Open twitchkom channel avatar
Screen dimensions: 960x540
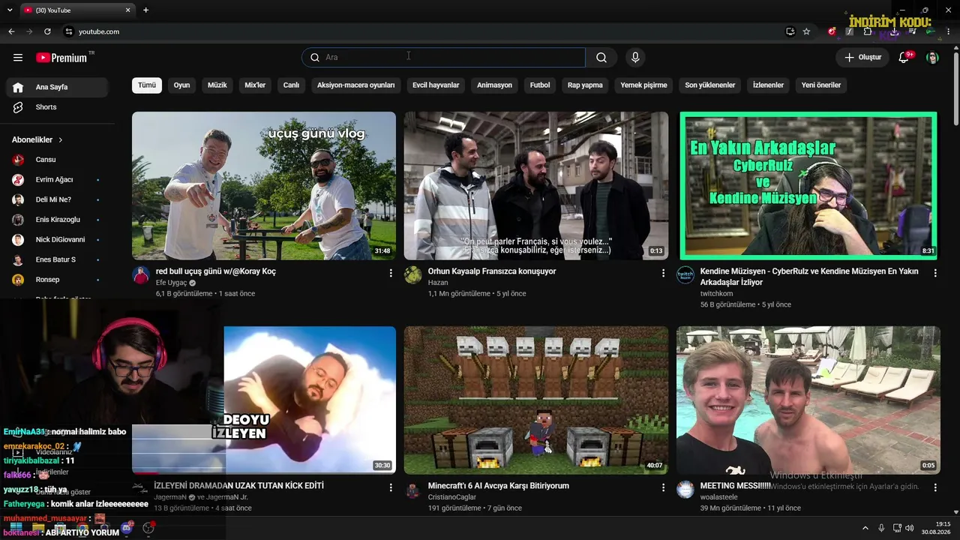point(685,275)
